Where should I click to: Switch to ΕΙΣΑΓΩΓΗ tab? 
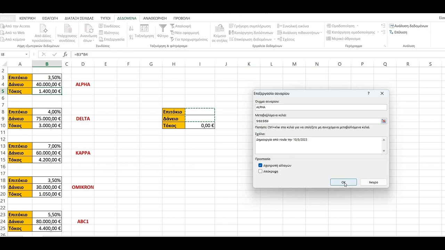coord(50,18)
